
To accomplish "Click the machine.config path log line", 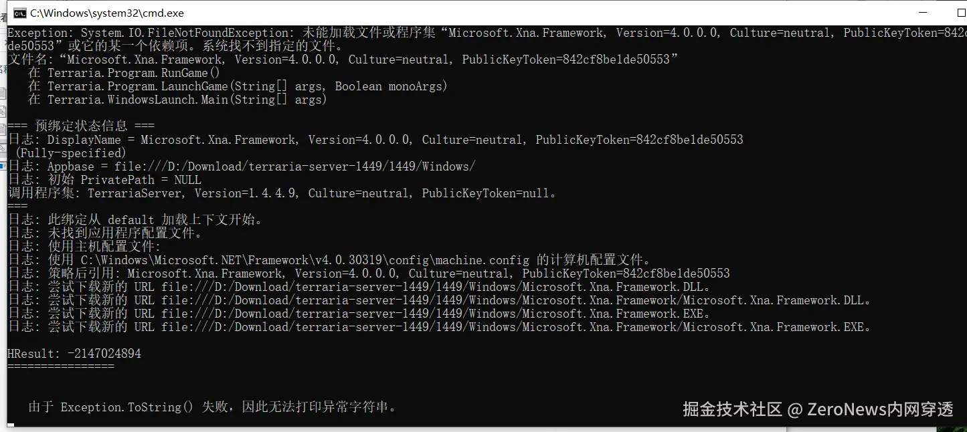I will 329,260.
